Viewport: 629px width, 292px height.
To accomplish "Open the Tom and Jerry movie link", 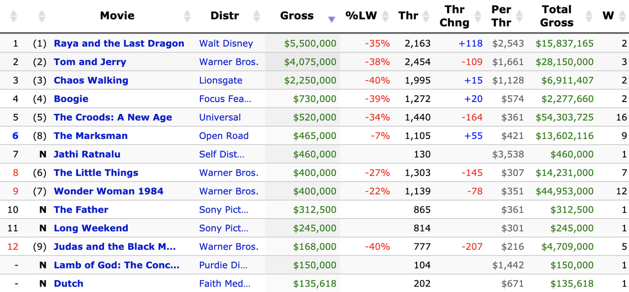I will [90, 62].
